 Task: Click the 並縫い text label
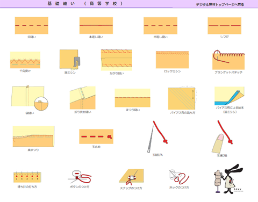[32, 37]
